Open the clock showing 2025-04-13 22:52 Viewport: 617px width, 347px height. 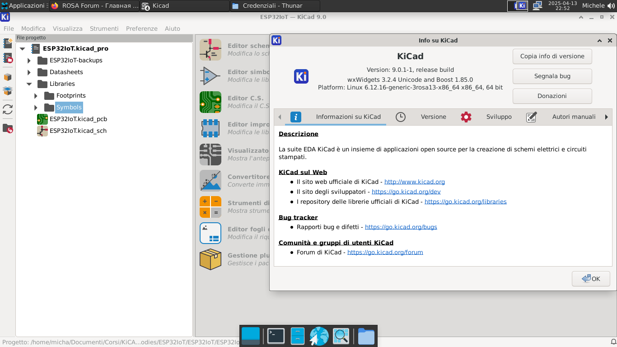(x=562, y=6)
